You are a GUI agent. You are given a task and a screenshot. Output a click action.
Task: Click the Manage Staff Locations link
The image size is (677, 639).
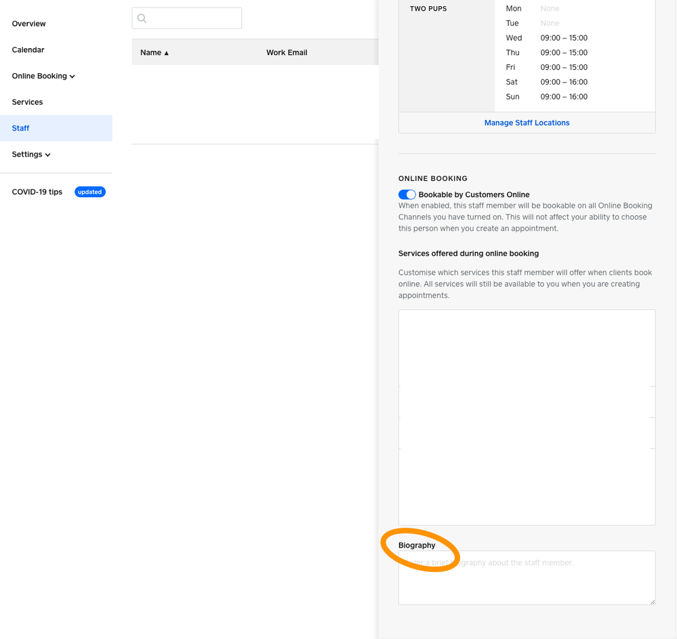coord(527,123)
